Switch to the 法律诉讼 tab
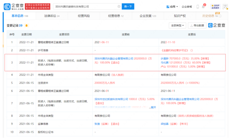This screenshot has width=235, height=140. pyautogui.click(x=52, y=16)
